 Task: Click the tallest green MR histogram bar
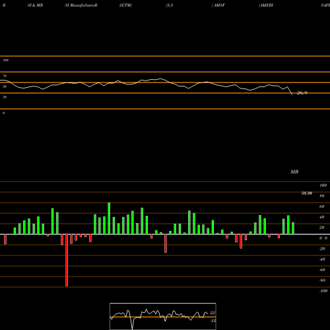point(109,218)
